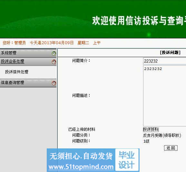Toggle the 投诉业务处理 menu header
The height and width of the screenshot is (172, 186).
28,62
